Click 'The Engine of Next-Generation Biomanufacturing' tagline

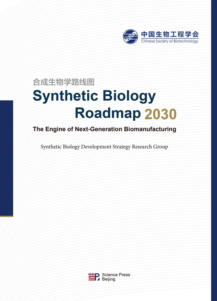click(x=104, y=129)
